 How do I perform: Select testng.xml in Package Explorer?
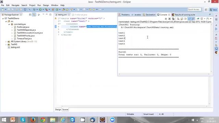[x=15, y=47]
